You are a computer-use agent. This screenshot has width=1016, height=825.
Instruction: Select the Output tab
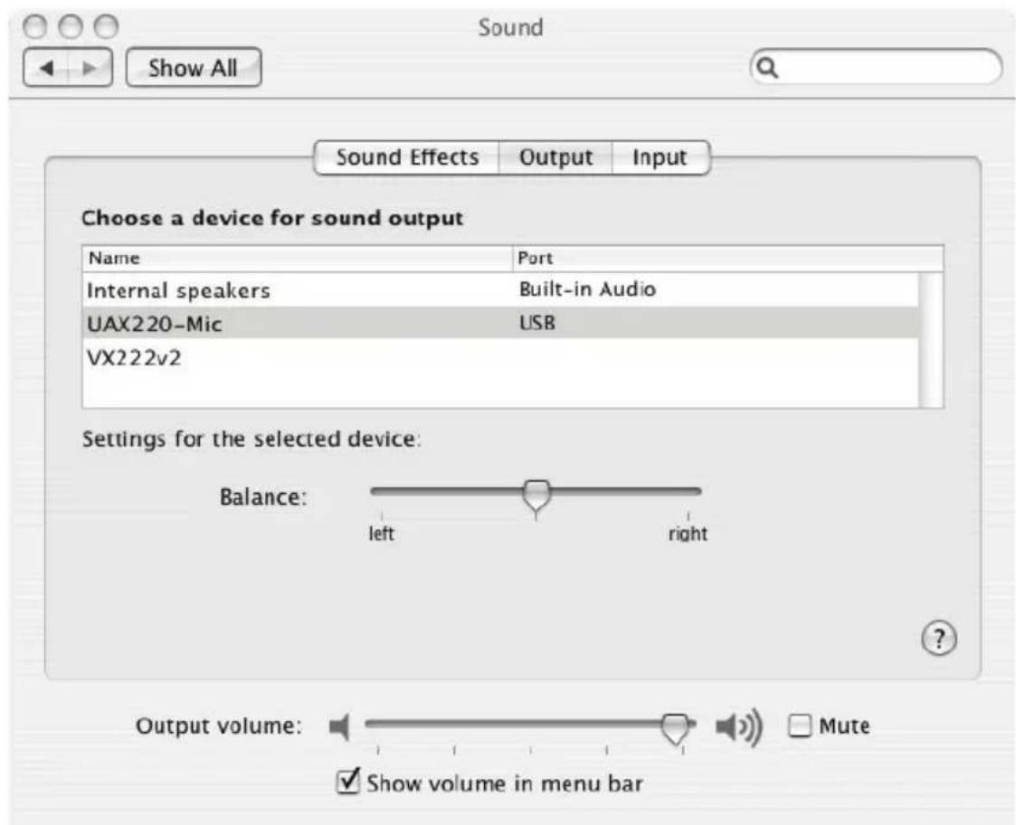(555, 157)
